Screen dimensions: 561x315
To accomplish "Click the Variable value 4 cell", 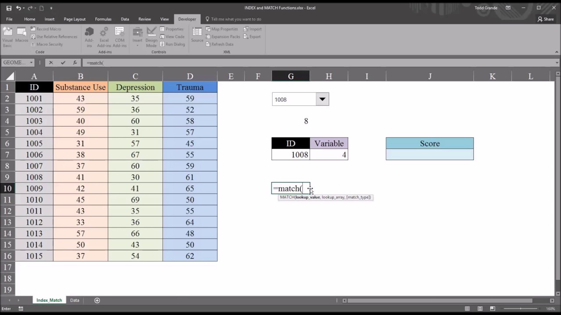I will [x=329, y=154].
